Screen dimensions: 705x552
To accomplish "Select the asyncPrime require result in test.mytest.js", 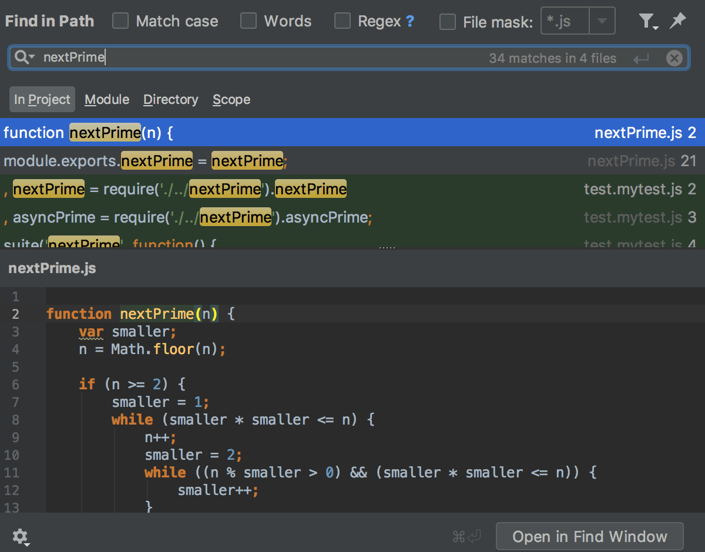I will click(x=352, y=217).
